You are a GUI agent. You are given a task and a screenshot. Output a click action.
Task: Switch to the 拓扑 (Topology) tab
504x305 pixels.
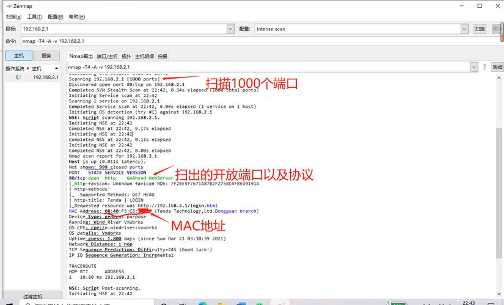click(126, 56)
